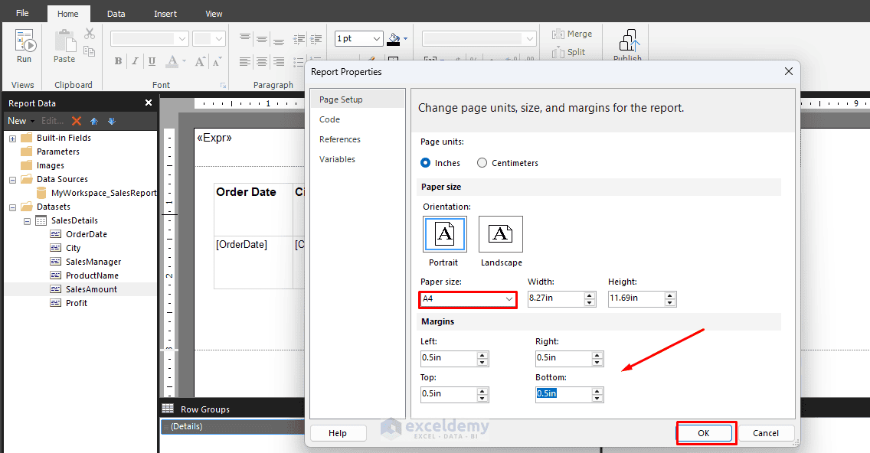Switch to the View ribbon tab

click(x=214, y=14)
